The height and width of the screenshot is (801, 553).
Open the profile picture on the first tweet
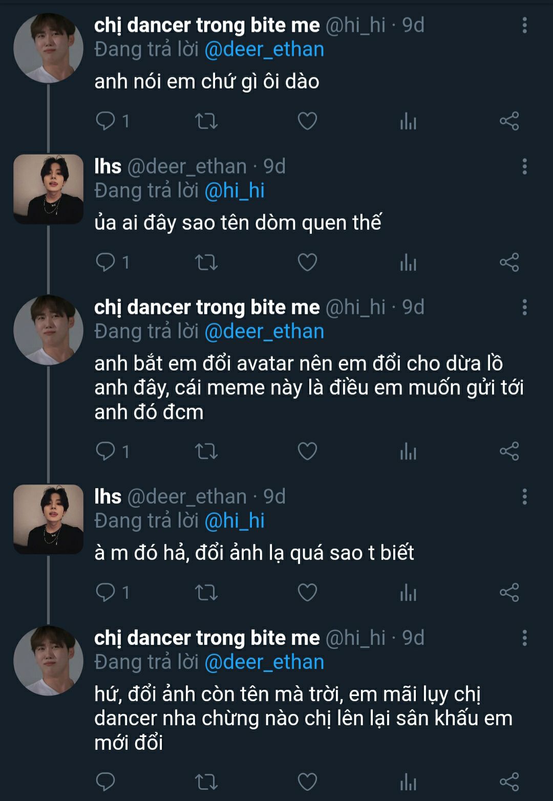(48, 48)
